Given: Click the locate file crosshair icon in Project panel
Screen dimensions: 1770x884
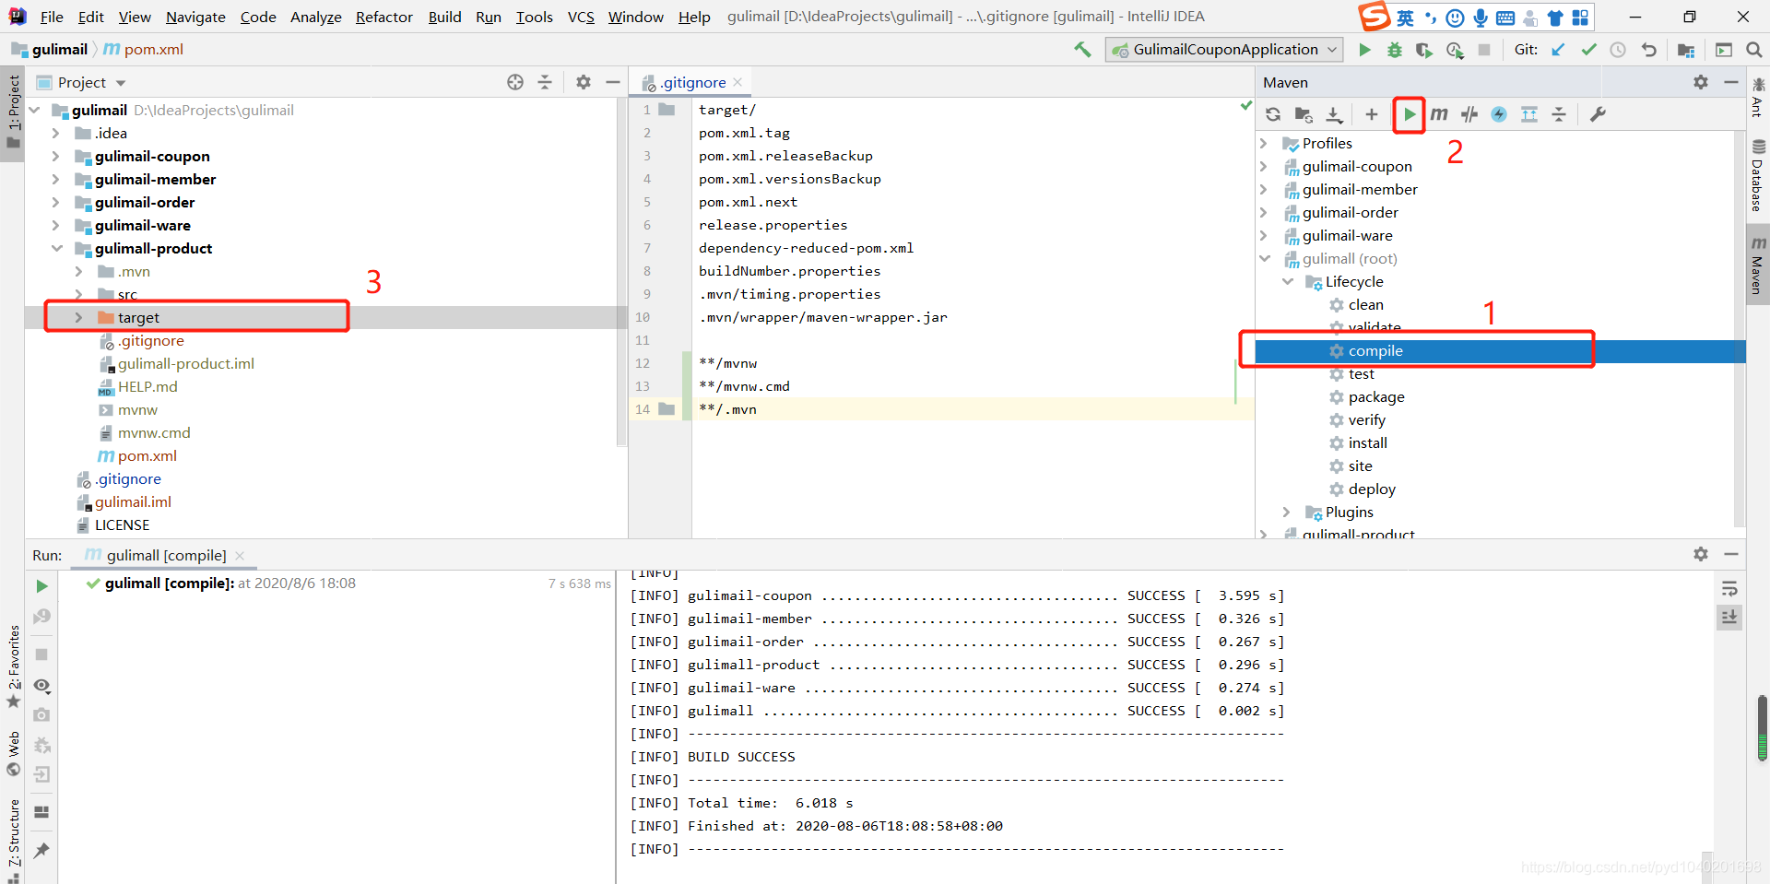Looking at the screenshot, I should [x=515, y=82].
